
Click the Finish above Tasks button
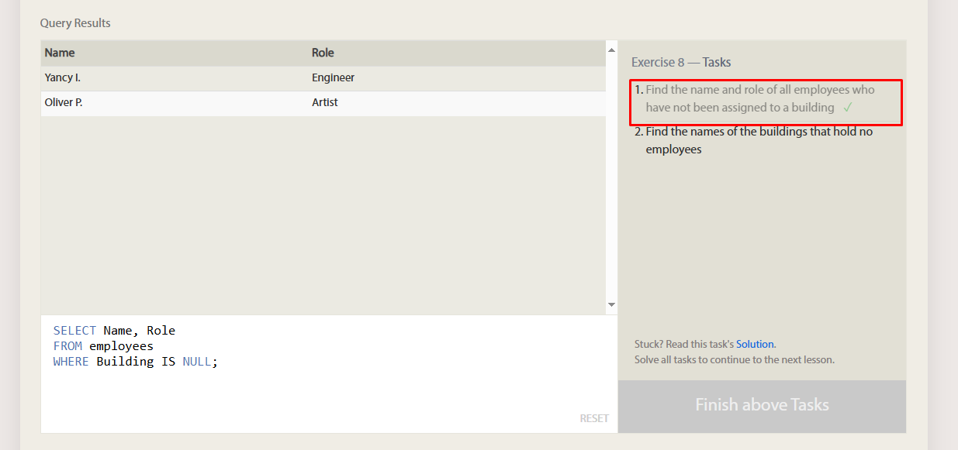point(762,405)
